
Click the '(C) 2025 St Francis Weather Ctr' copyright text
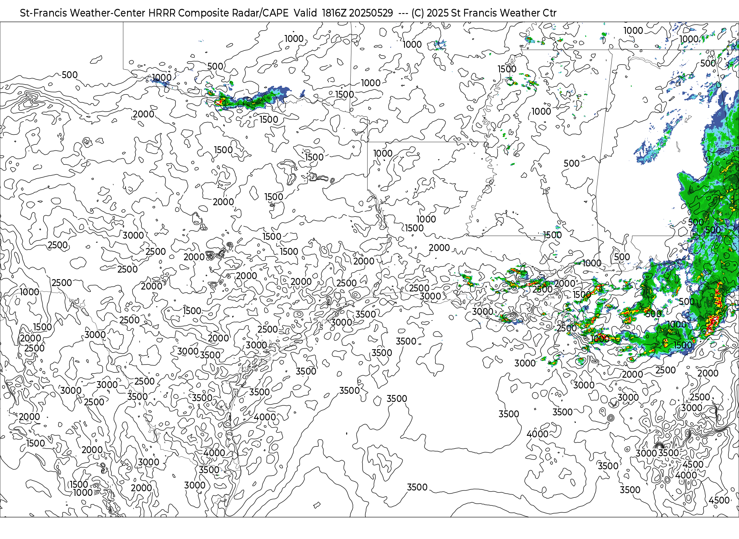pos(484,13)
